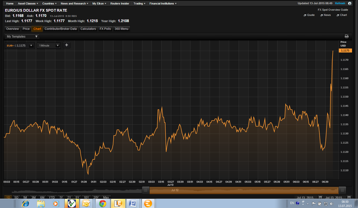Open Reuters Insider from the menu bar
358x208 pixels.
pos(120,4)
